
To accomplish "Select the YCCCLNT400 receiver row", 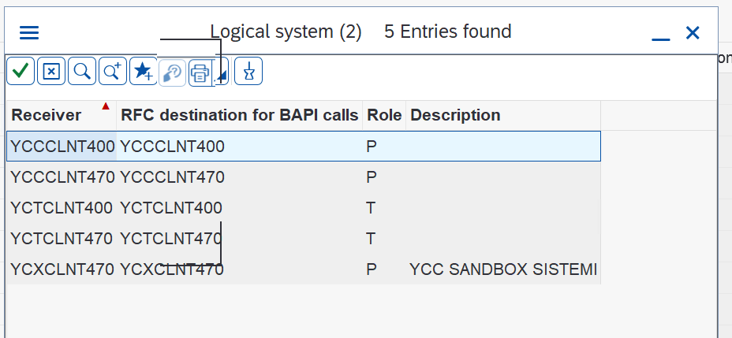I will coord(304,147).
